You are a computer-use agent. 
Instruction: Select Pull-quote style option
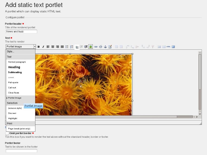point(13,83)
